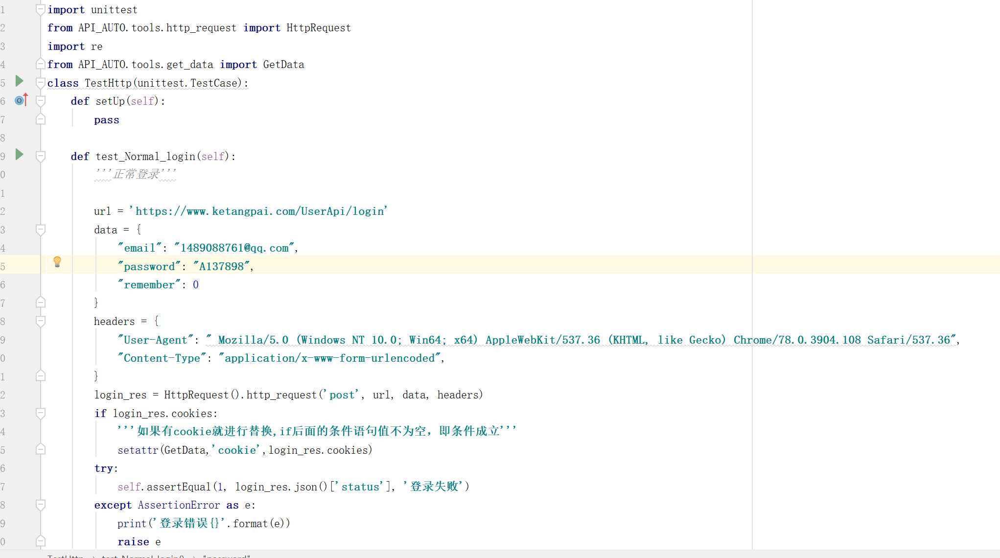Place cursor in the ketangpai login URL string

258,211
